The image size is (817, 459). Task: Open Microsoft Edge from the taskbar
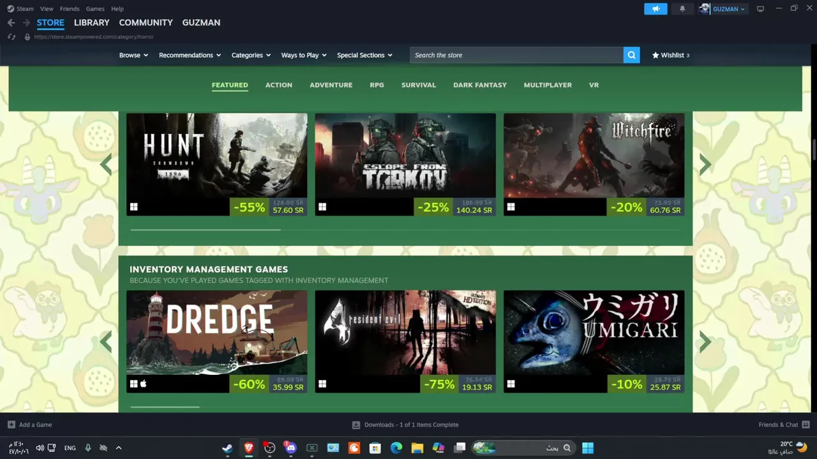tap(396, 448)
